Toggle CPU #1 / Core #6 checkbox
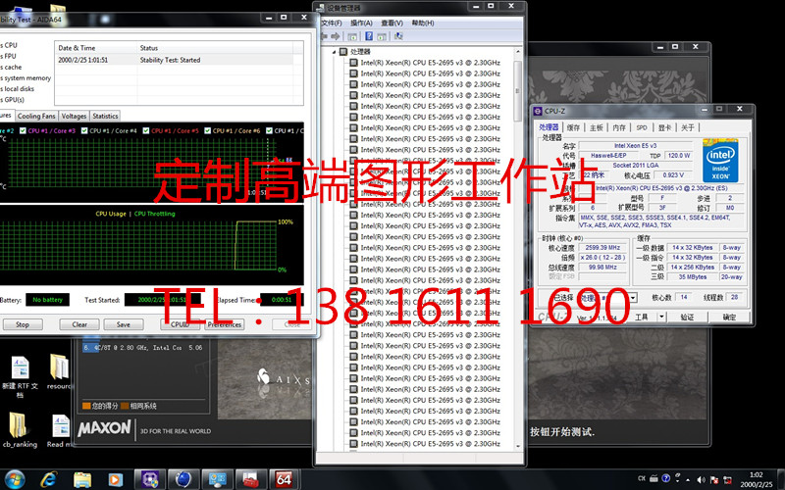 pyautogui.click(x=207, y=130)
